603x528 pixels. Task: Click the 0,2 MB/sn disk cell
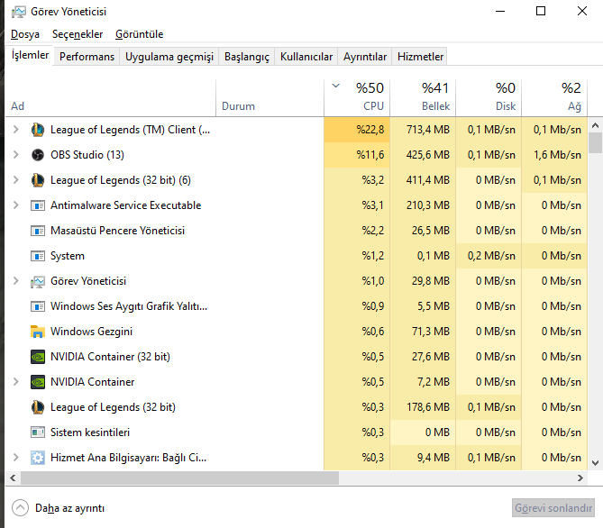pyautogui.click(x=489, y=256)
